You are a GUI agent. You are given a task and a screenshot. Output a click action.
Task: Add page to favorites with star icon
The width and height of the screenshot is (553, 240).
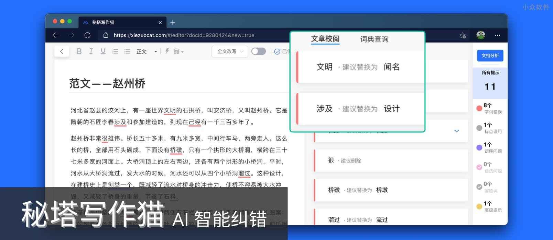tap(463, 35)
